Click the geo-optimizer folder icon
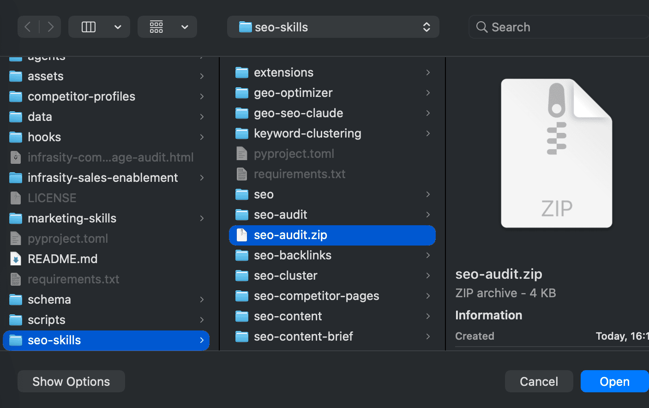The height and width of the screenshot is (408, 649). pos(242,93)
